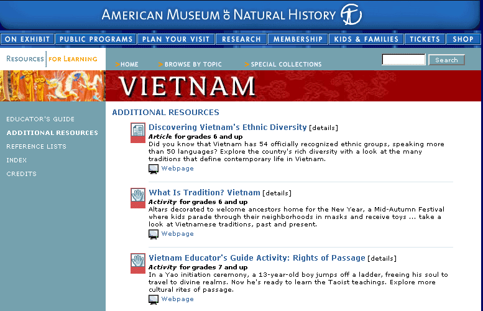483x311 pixels.
Task: Click text 'Activity for grades 7 and up'
Action: click(x=198, y=267)
